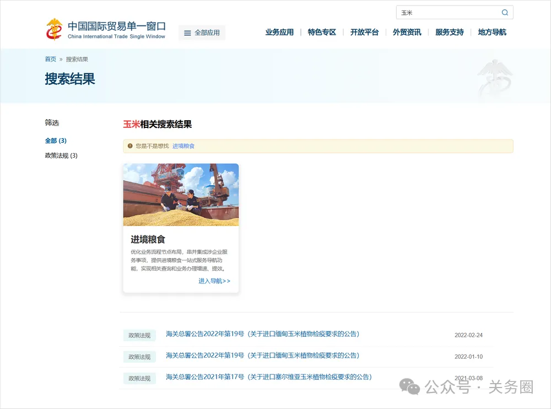The height and width of the screenshot is (409, 551).
Task: Open the 全部应用 hamburger menu
Action: pos(202,33)
